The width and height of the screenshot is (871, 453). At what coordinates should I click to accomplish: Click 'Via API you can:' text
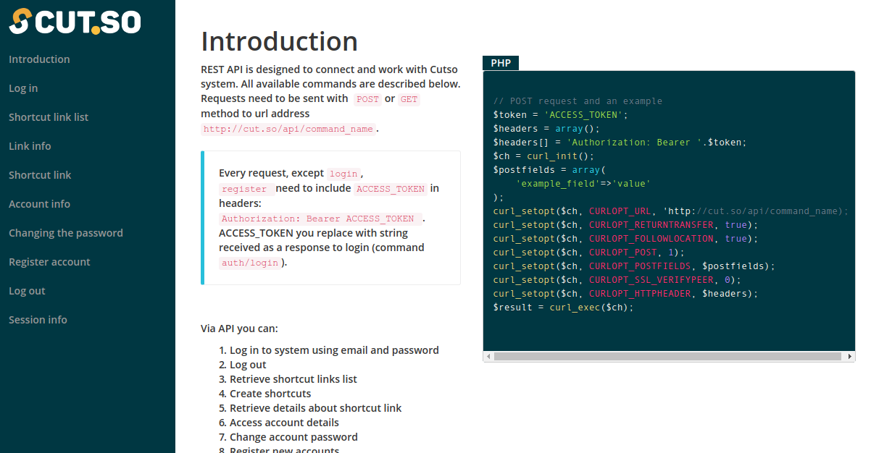pos(239,329)
